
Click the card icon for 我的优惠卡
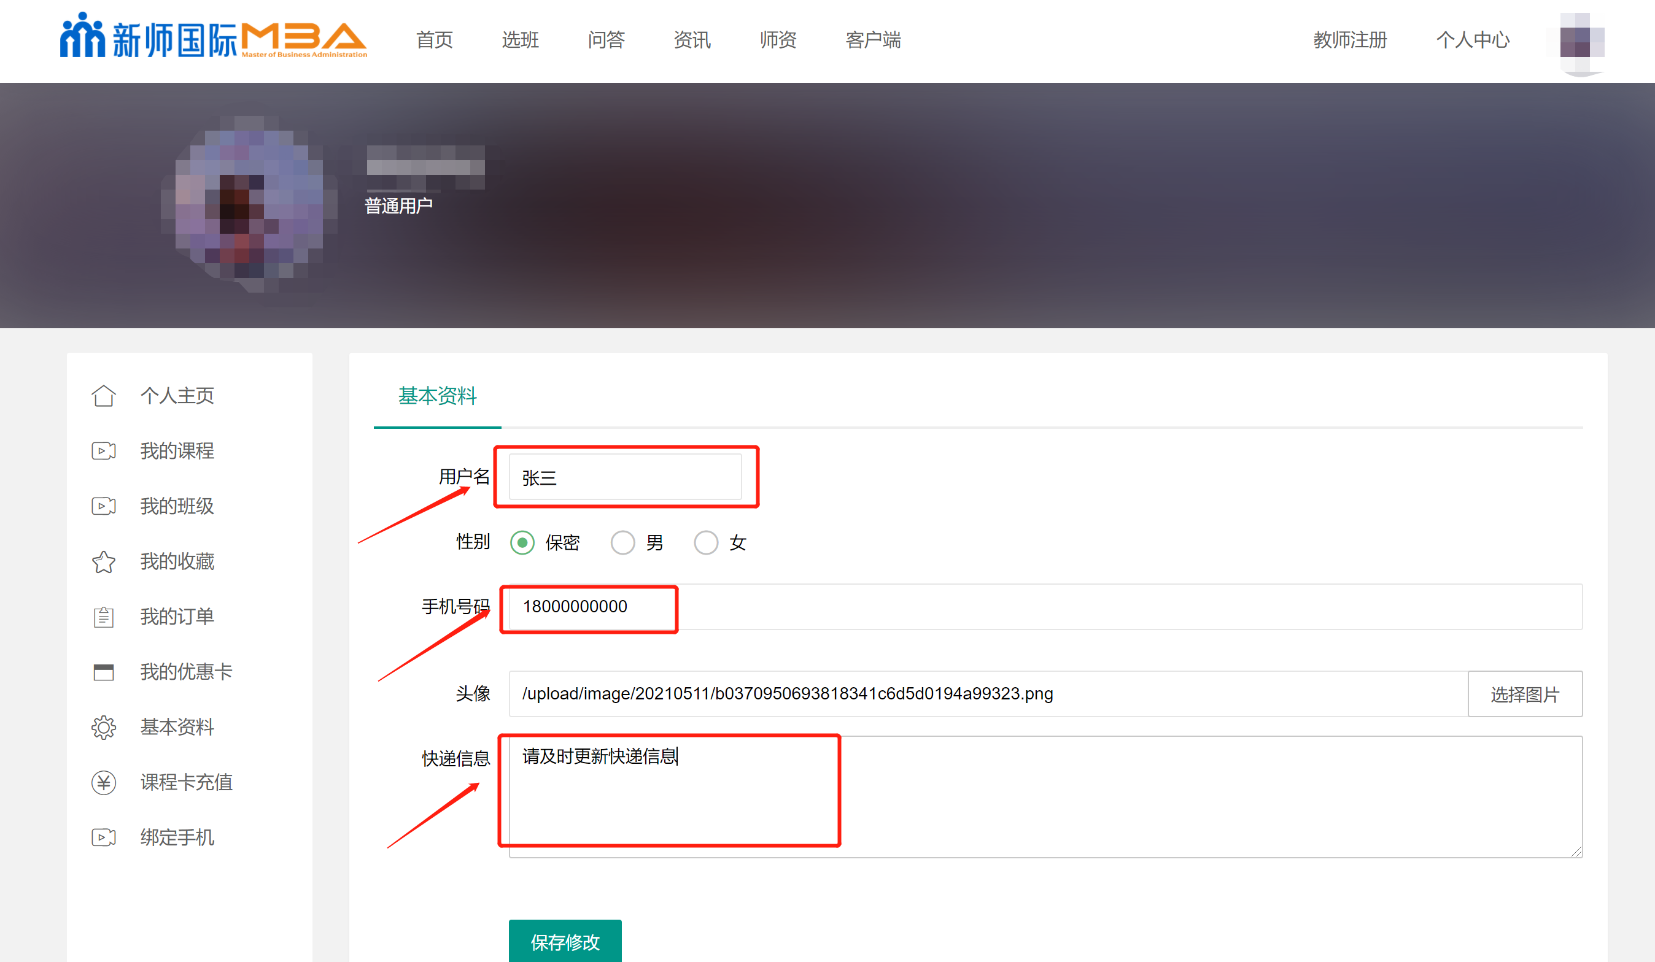[103, 672]
